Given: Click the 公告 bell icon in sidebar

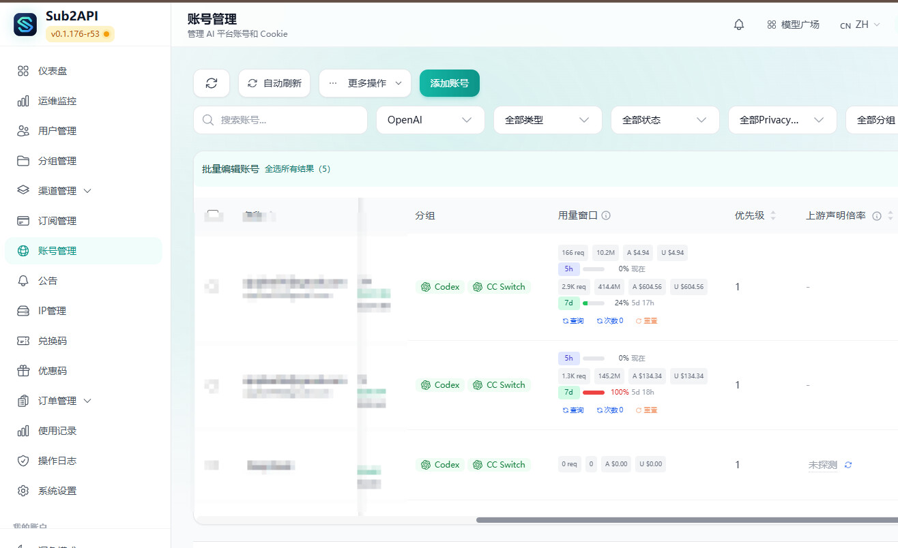Looking at the screenshot, I should [x=23, y=281].
